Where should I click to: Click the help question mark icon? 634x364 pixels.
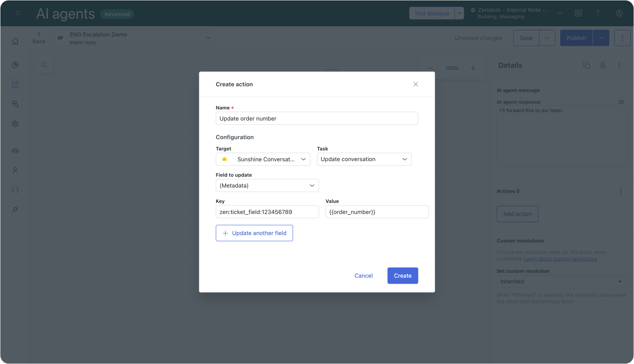pos(598,13)
